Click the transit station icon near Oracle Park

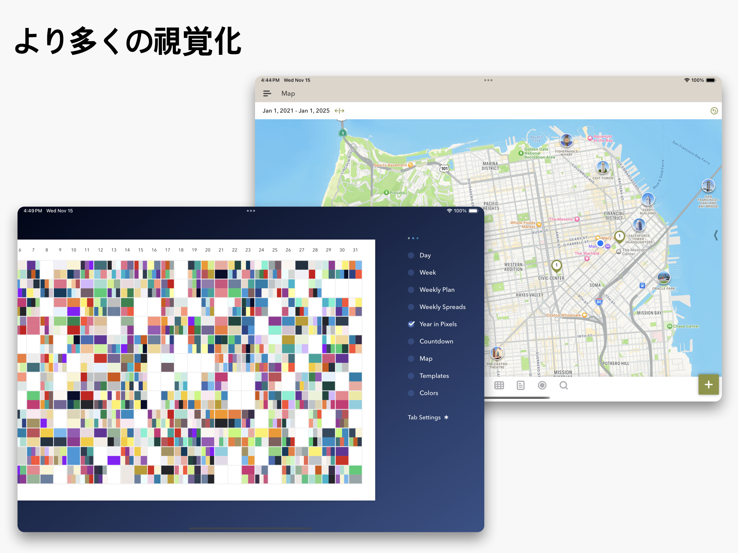(x=642, y=285)
